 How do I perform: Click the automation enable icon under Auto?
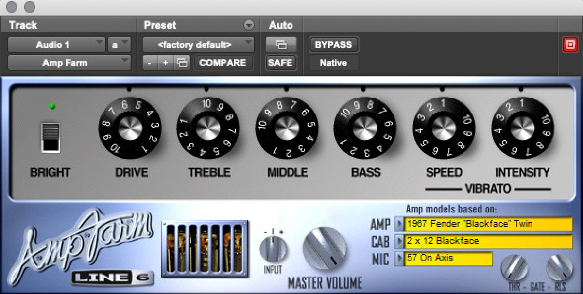pyautogui.click(x=281, y=45)
